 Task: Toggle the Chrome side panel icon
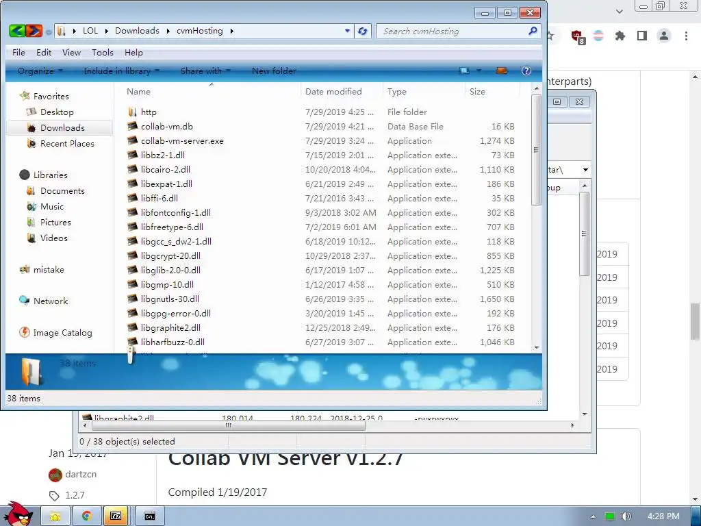pos(642,36)
